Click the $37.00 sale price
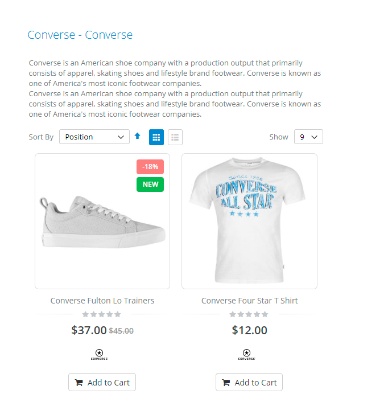Image resolution: width=388 pixels, height=402 pixels. coord(89,330)
